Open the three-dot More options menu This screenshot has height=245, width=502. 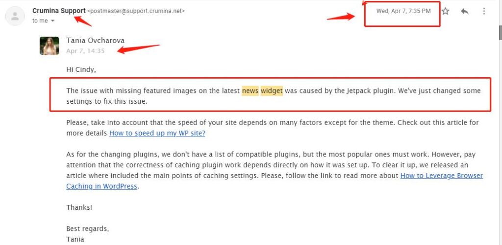(x=484, y=11)
